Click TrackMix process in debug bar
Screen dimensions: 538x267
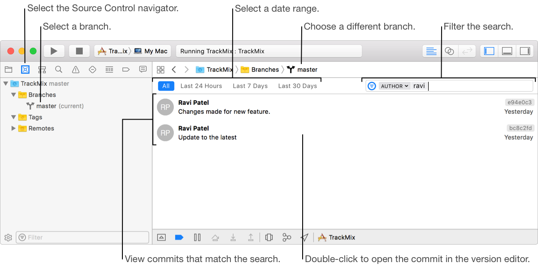click(337, 237)
